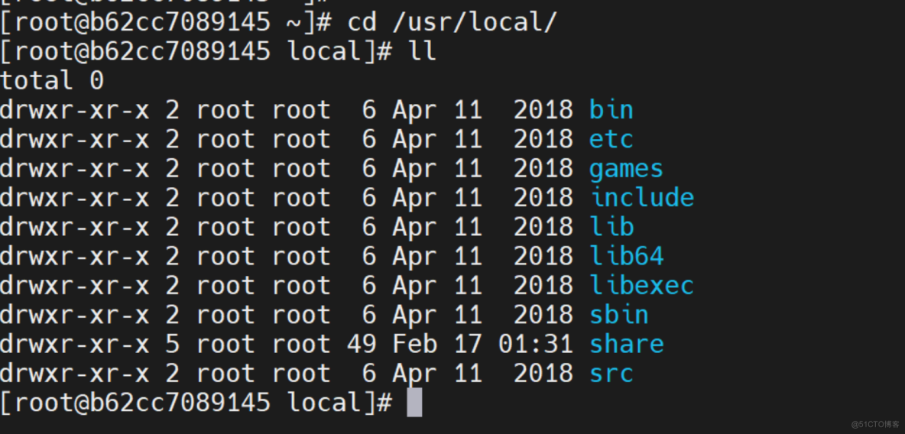Select the sbin directory entry
The image size is (905, 434).
pos(618,315)
